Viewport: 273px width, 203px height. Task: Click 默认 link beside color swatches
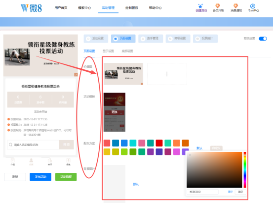coord(199,148)
